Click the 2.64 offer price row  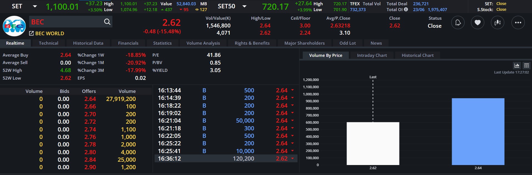[90, 99]
